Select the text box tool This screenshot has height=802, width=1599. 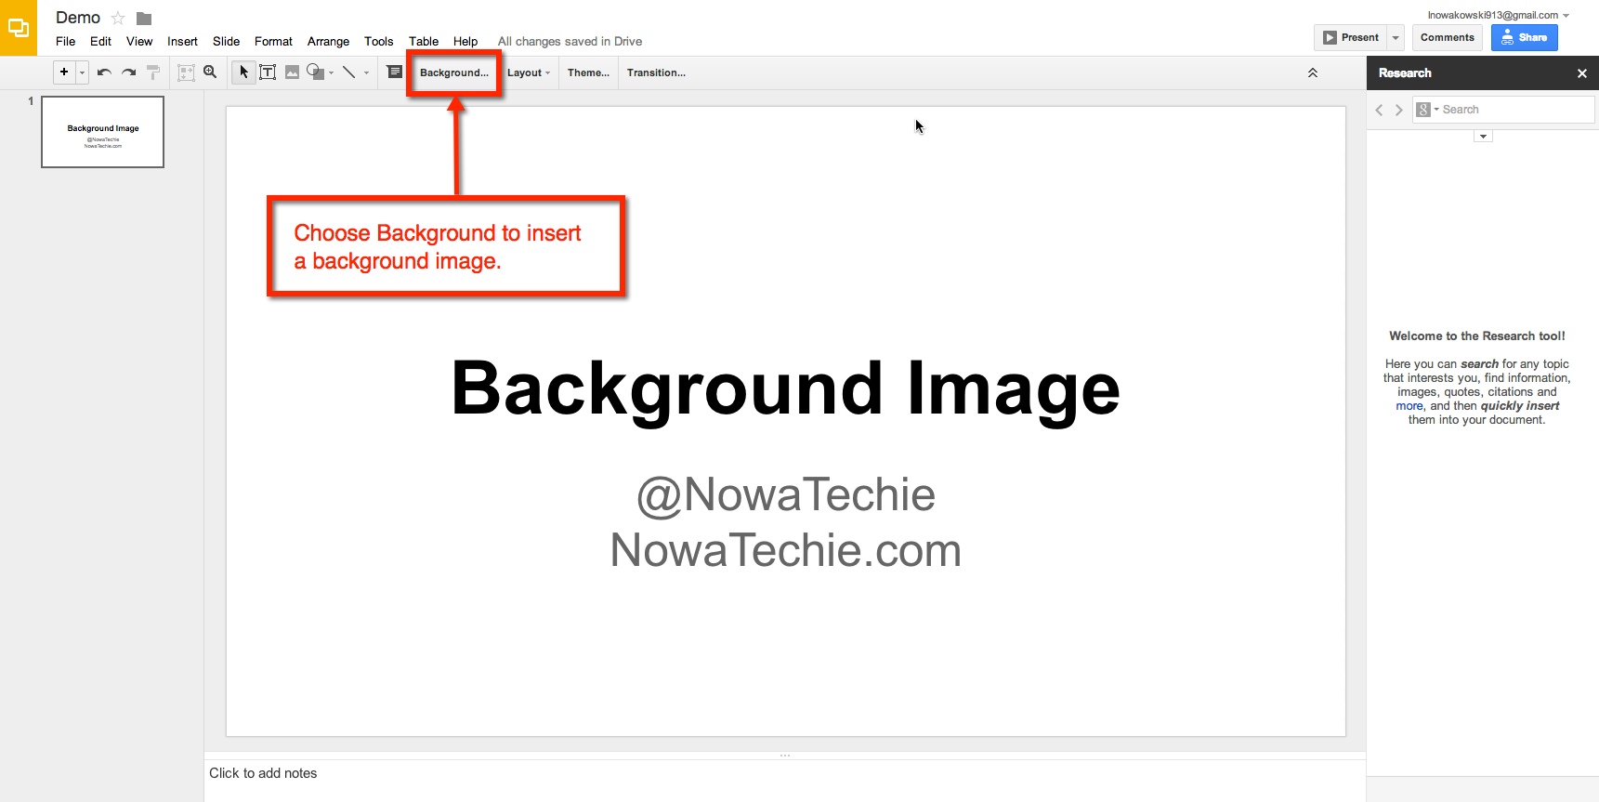tap(268, 72)
